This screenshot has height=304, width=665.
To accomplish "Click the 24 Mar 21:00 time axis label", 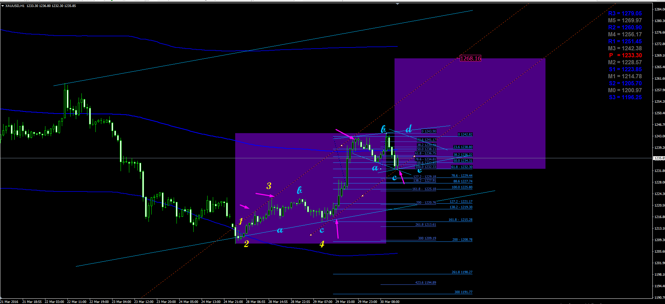I will 233,302.
